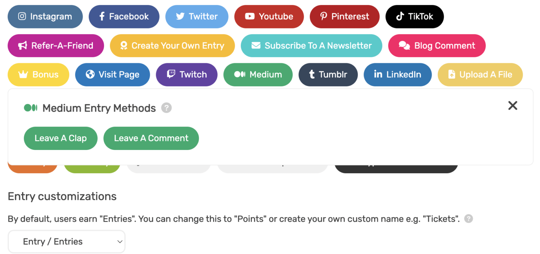This screenshot has height=254, width=540.
Task: Close the Medium Entry Methods panel
Action: coord(513,105)
